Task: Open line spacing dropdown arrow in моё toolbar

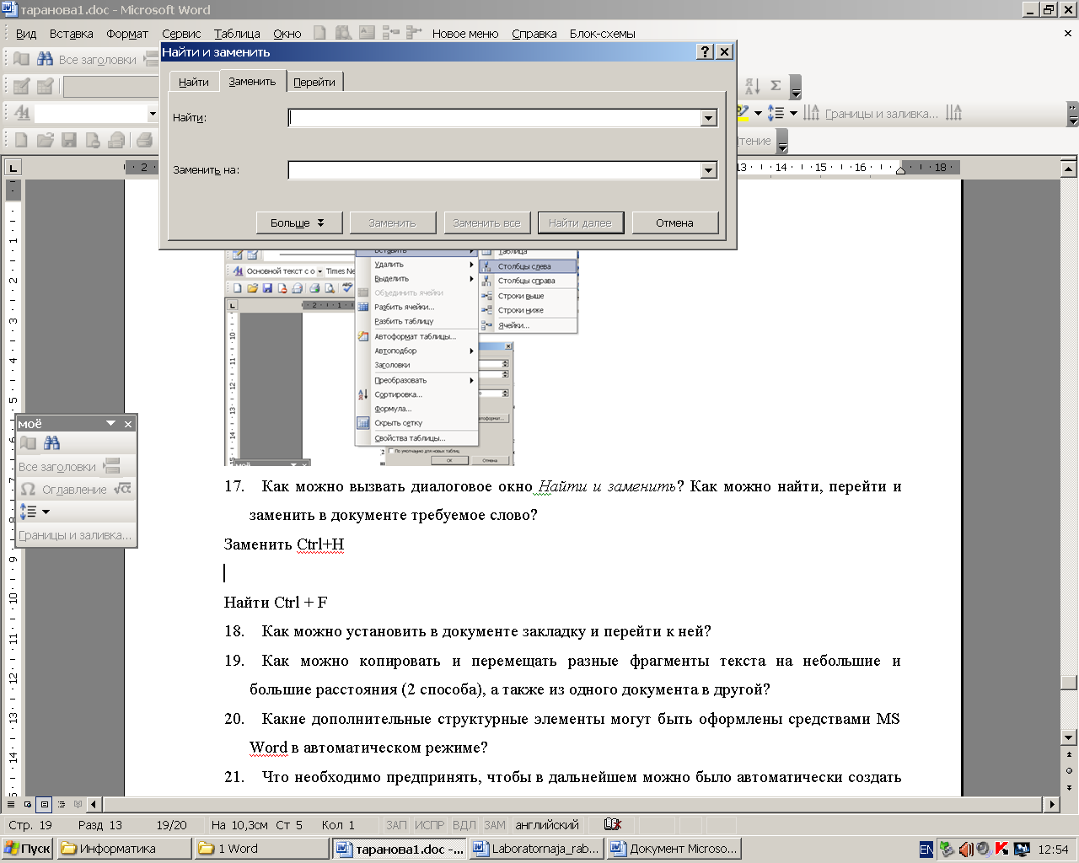Action: pyautogui.click(x=46, y=512)
